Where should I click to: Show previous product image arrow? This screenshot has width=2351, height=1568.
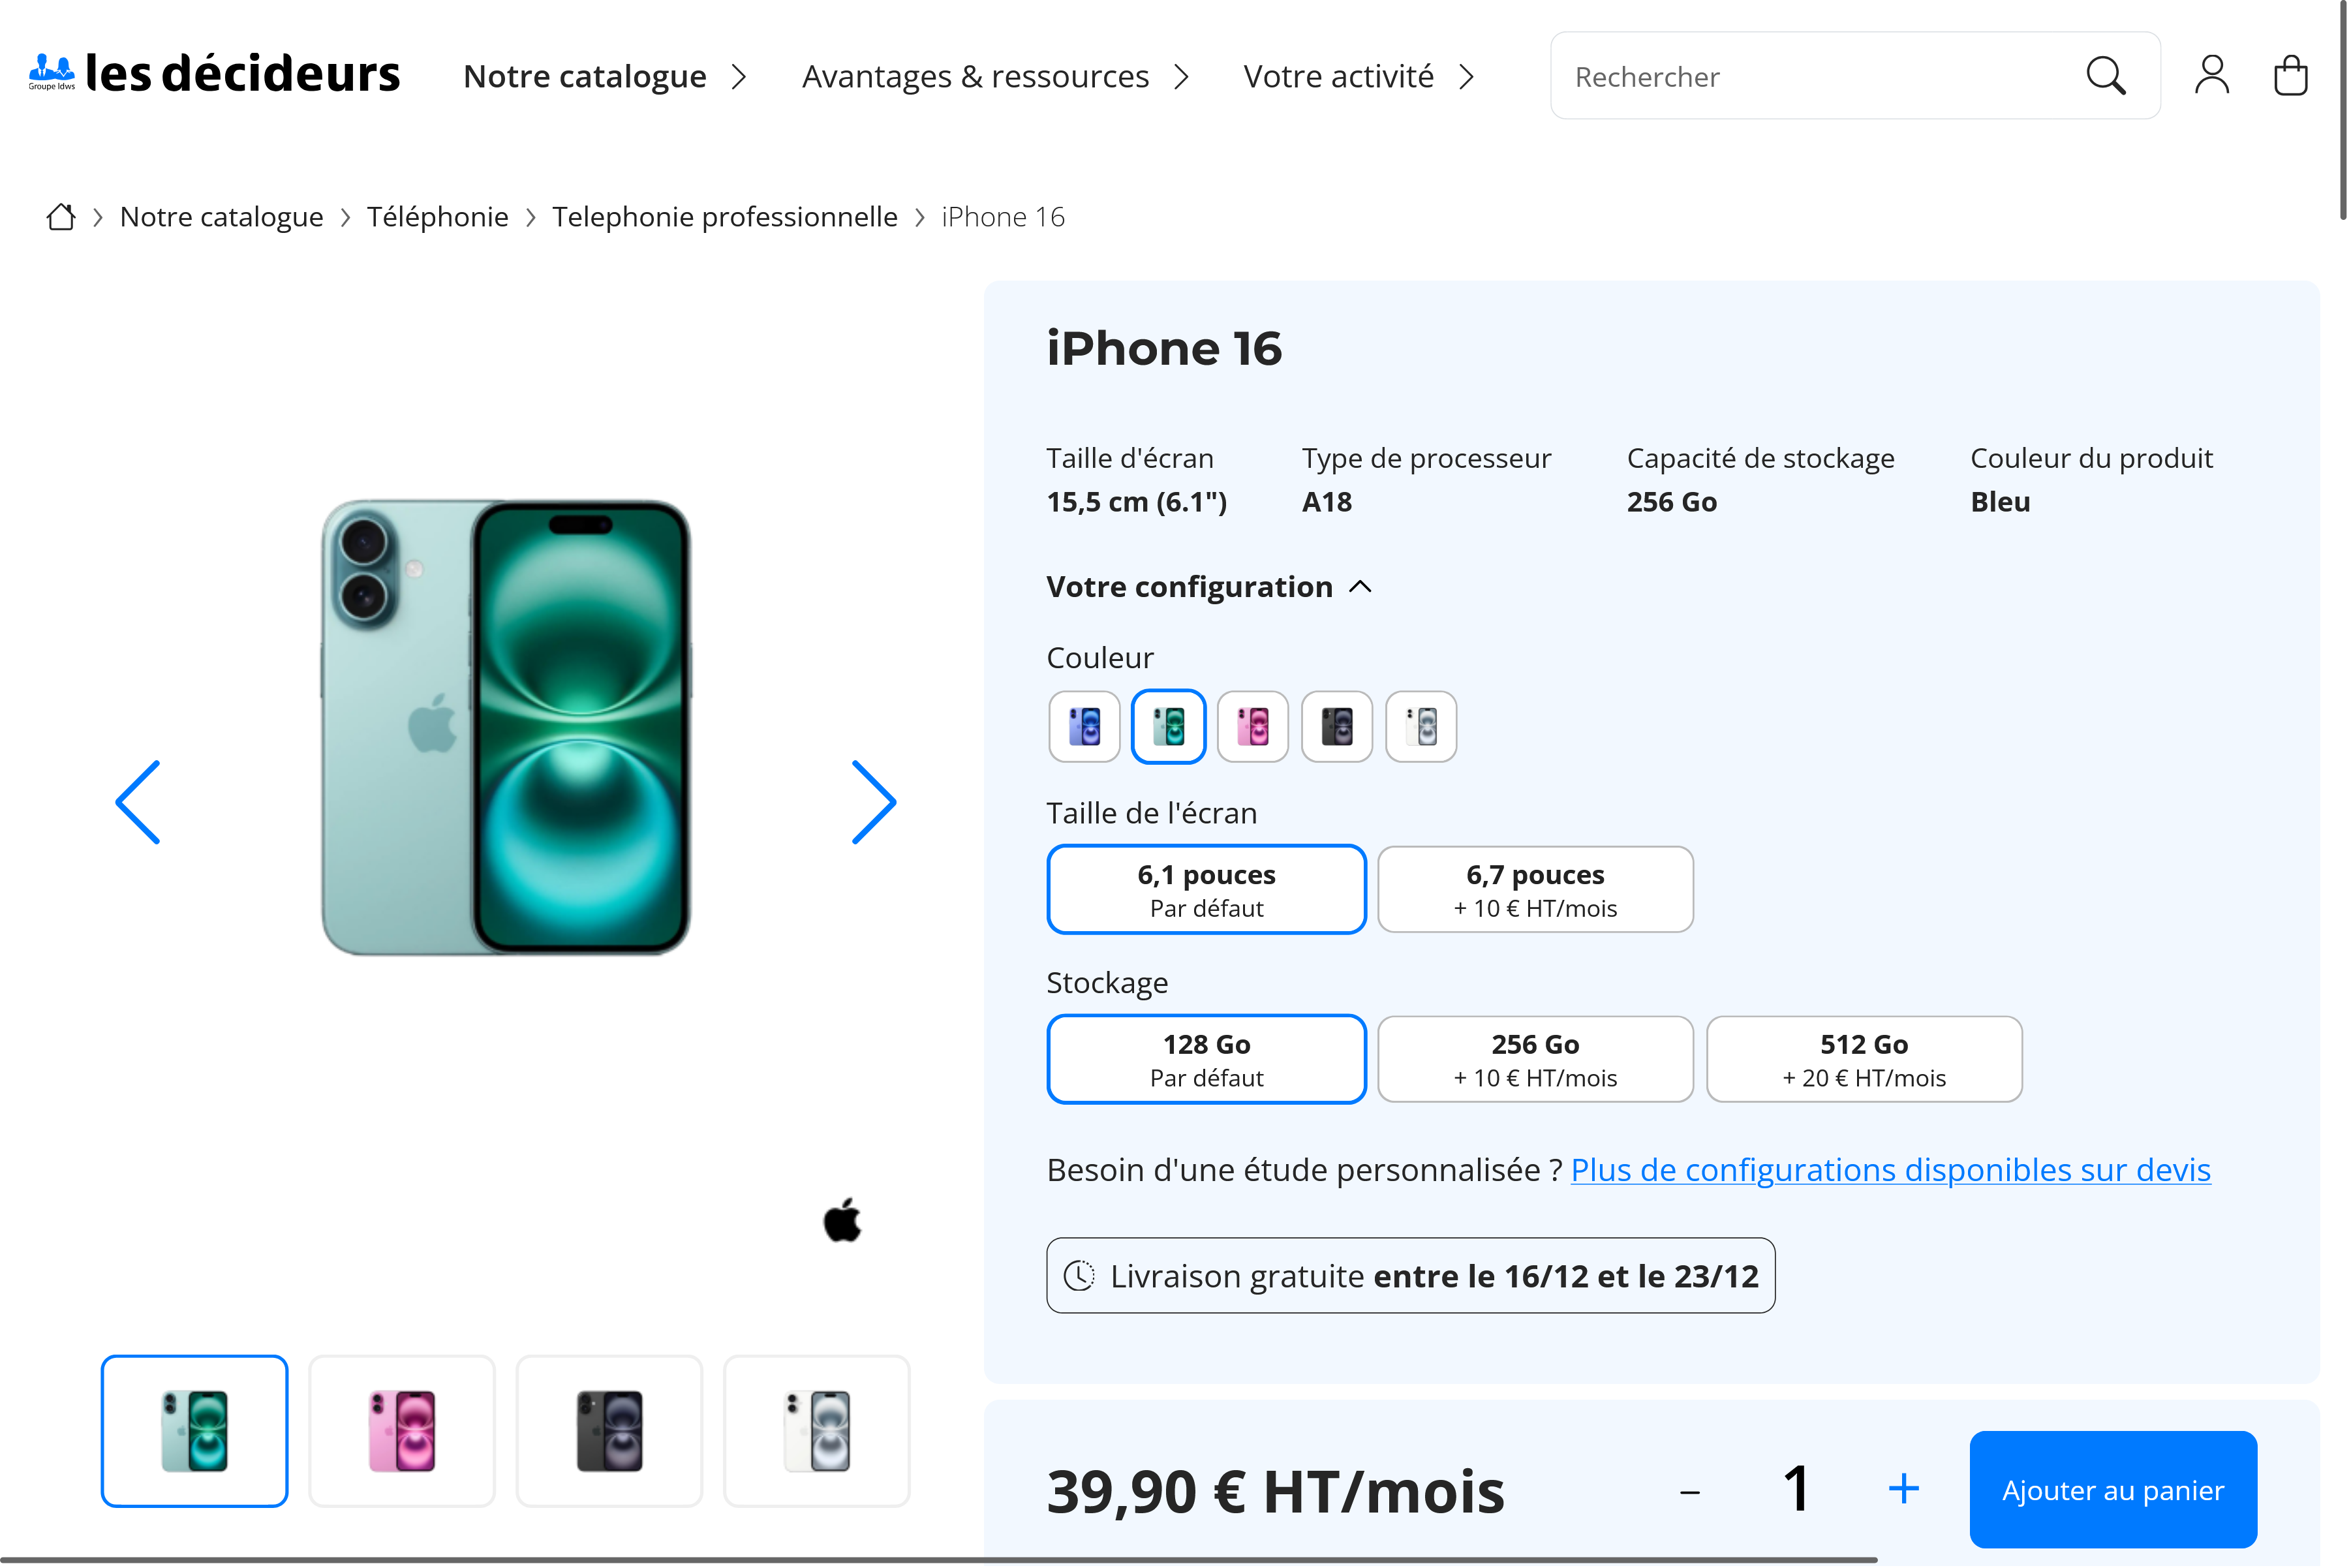pyautogui.click(x=139, y=802)
